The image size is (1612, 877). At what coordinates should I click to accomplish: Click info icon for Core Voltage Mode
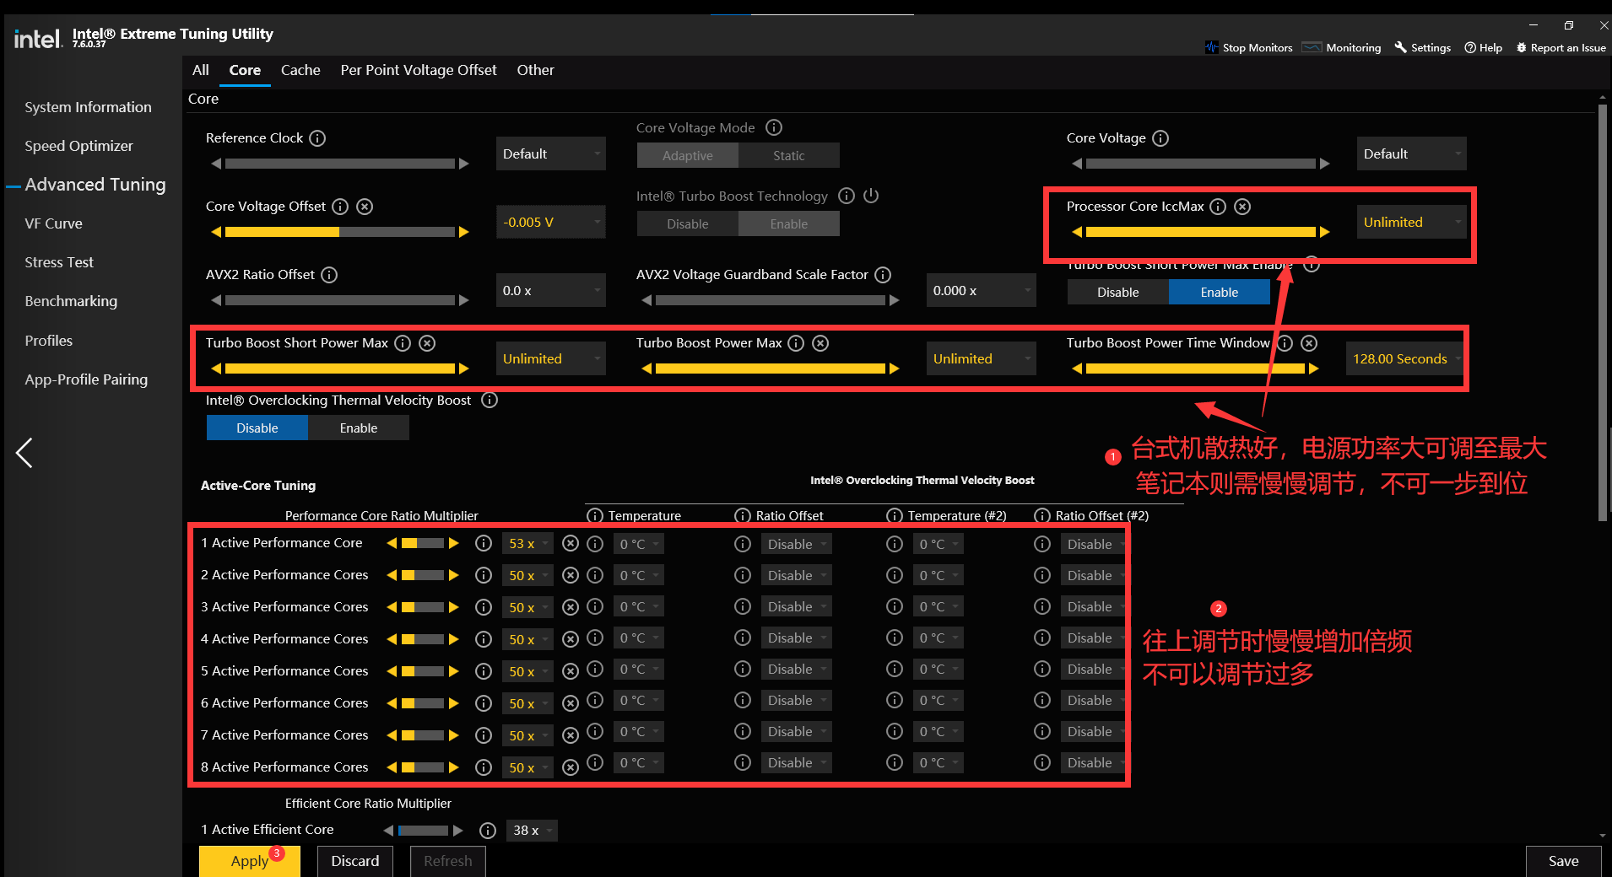[x=774, y=127]
